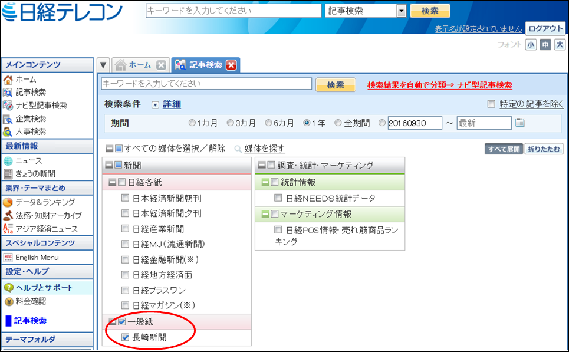
Task: Collapse the 日経各紙 group
Action: coord(113,182)
